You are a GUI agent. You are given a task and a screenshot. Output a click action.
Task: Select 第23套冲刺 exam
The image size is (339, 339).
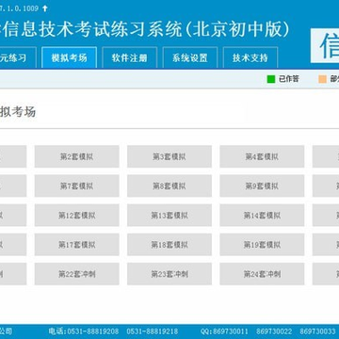(169, 274)
